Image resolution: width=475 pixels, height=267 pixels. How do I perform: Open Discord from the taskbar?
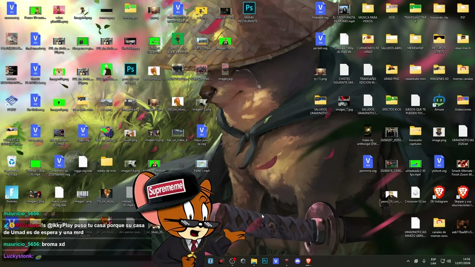297,261
